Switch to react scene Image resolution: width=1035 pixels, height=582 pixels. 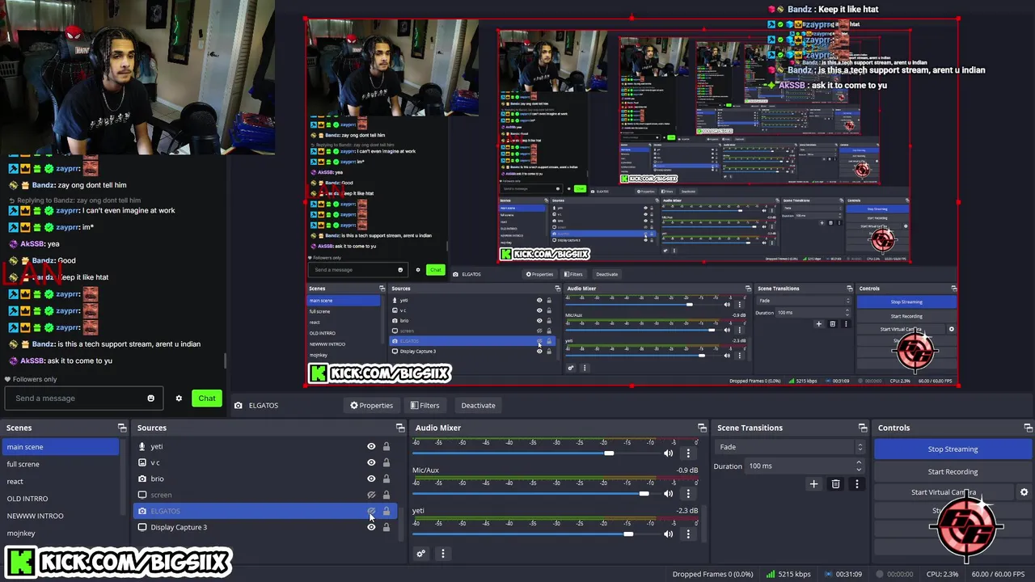[61, 482]
